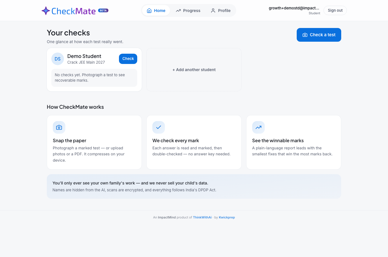388x257 pixels.
Task: Start a check for Demo Student
Action: click(x=128, y=59)
